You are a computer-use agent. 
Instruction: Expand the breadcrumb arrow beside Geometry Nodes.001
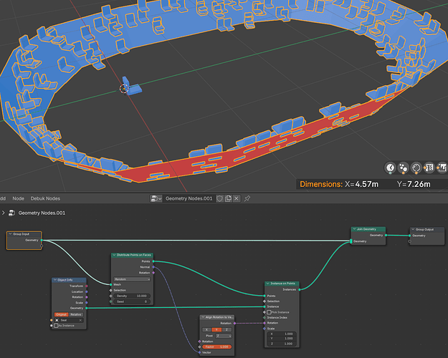tap(3, 213)
